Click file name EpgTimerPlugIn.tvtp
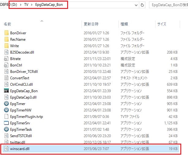This screenshot has width=188, height=158. click(x=26, y=117)
